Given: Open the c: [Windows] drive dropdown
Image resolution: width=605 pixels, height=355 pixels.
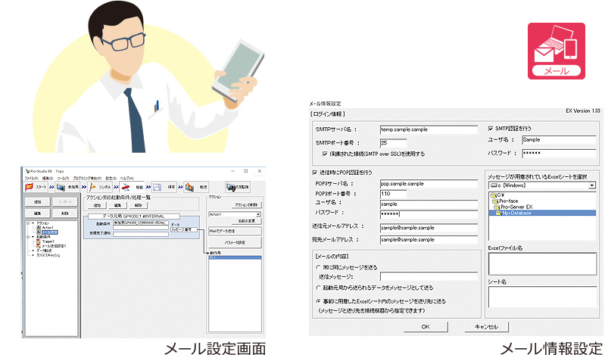Looking at the screenshot, I should [x=591, y=185].
